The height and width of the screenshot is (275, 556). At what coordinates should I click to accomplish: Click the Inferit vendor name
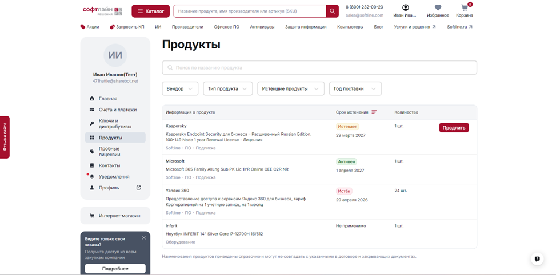[x=171, y=225]
